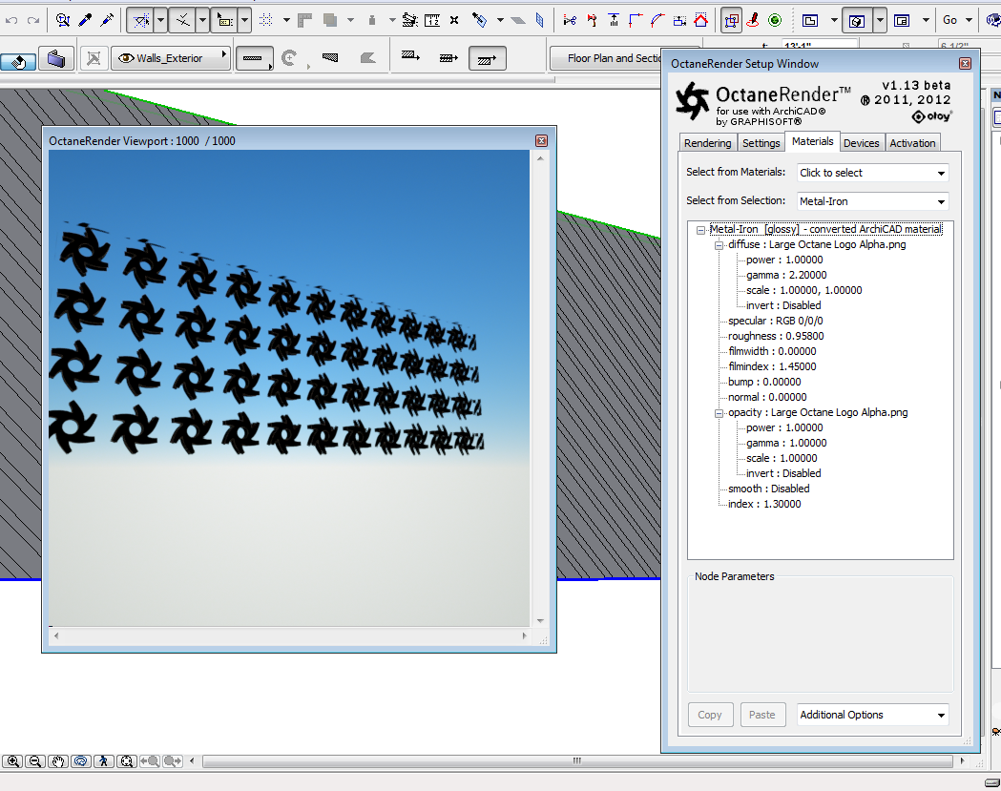The width and height of the screenshot is (1001, 791).
Task: Click the curved edge tool icon
Action: (657, 20)
